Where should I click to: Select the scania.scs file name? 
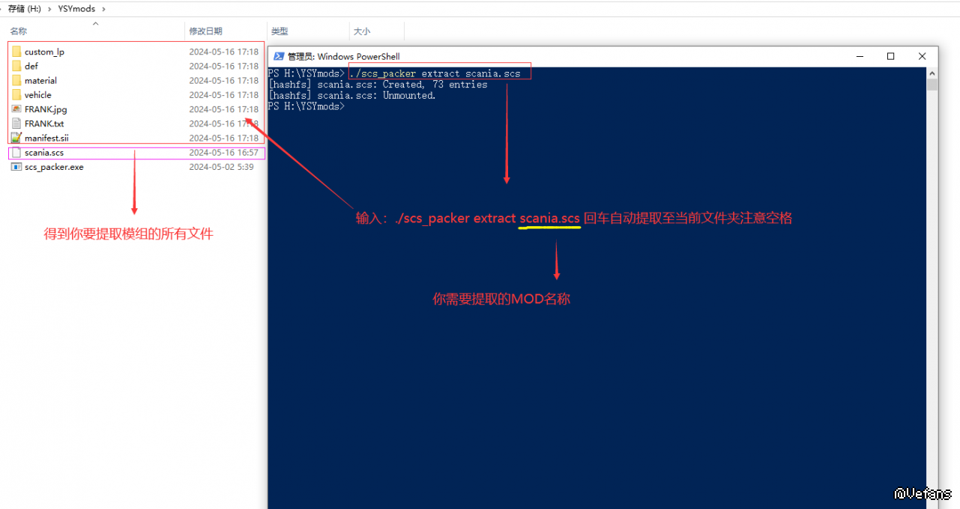[44, 153]
